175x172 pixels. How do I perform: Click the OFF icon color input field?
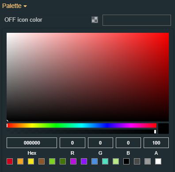(137, 20)
